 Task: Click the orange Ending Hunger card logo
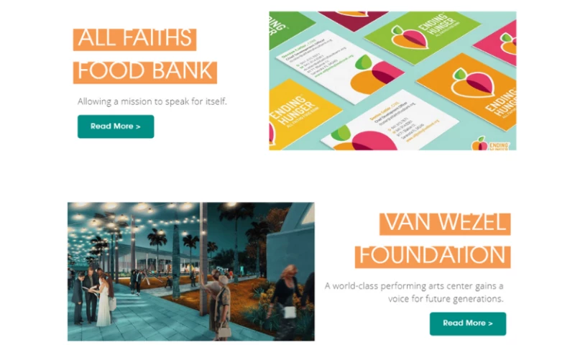tap(472, 83)
